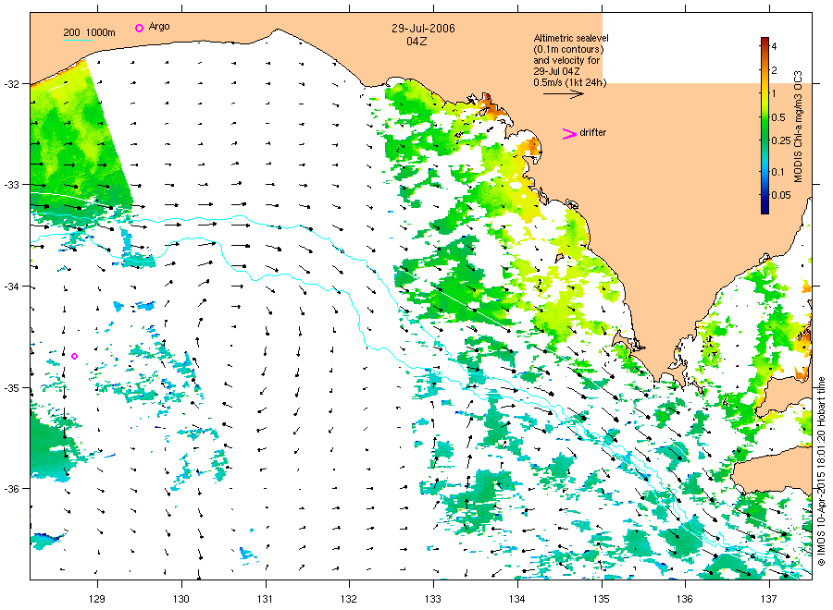Click colour bar value '0.25'
833x610 pixels.
pyautogui.click(x=781, y=140)
